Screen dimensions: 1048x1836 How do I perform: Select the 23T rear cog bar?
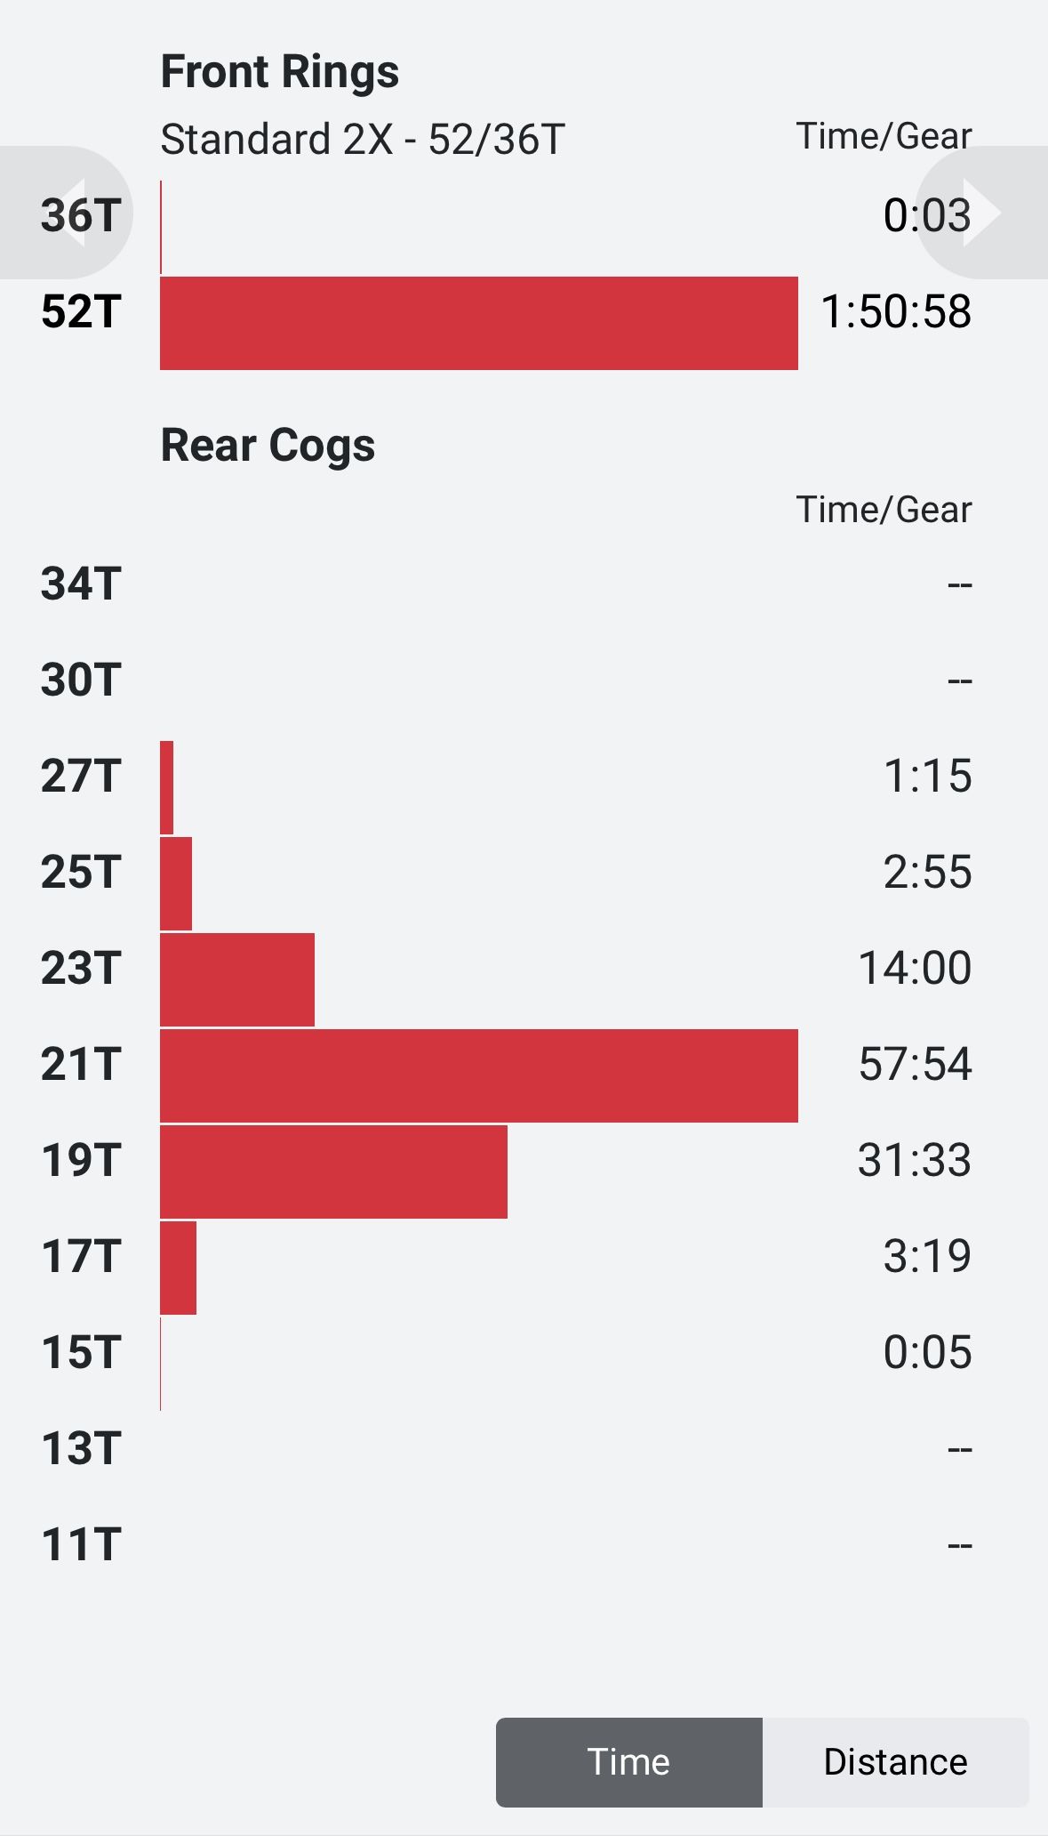[x=237, y=979]
